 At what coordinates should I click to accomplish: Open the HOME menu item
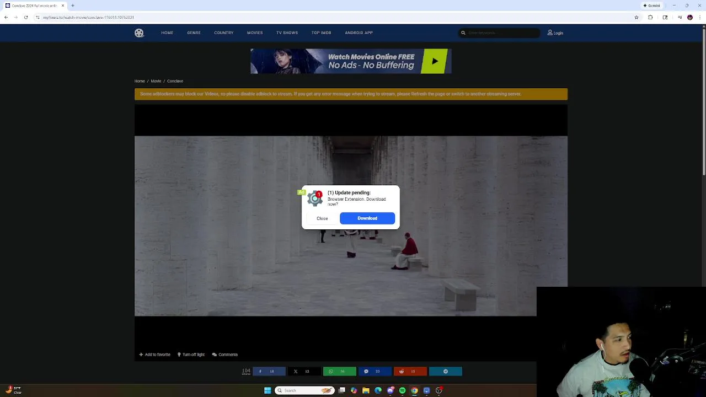click(167, 33)
